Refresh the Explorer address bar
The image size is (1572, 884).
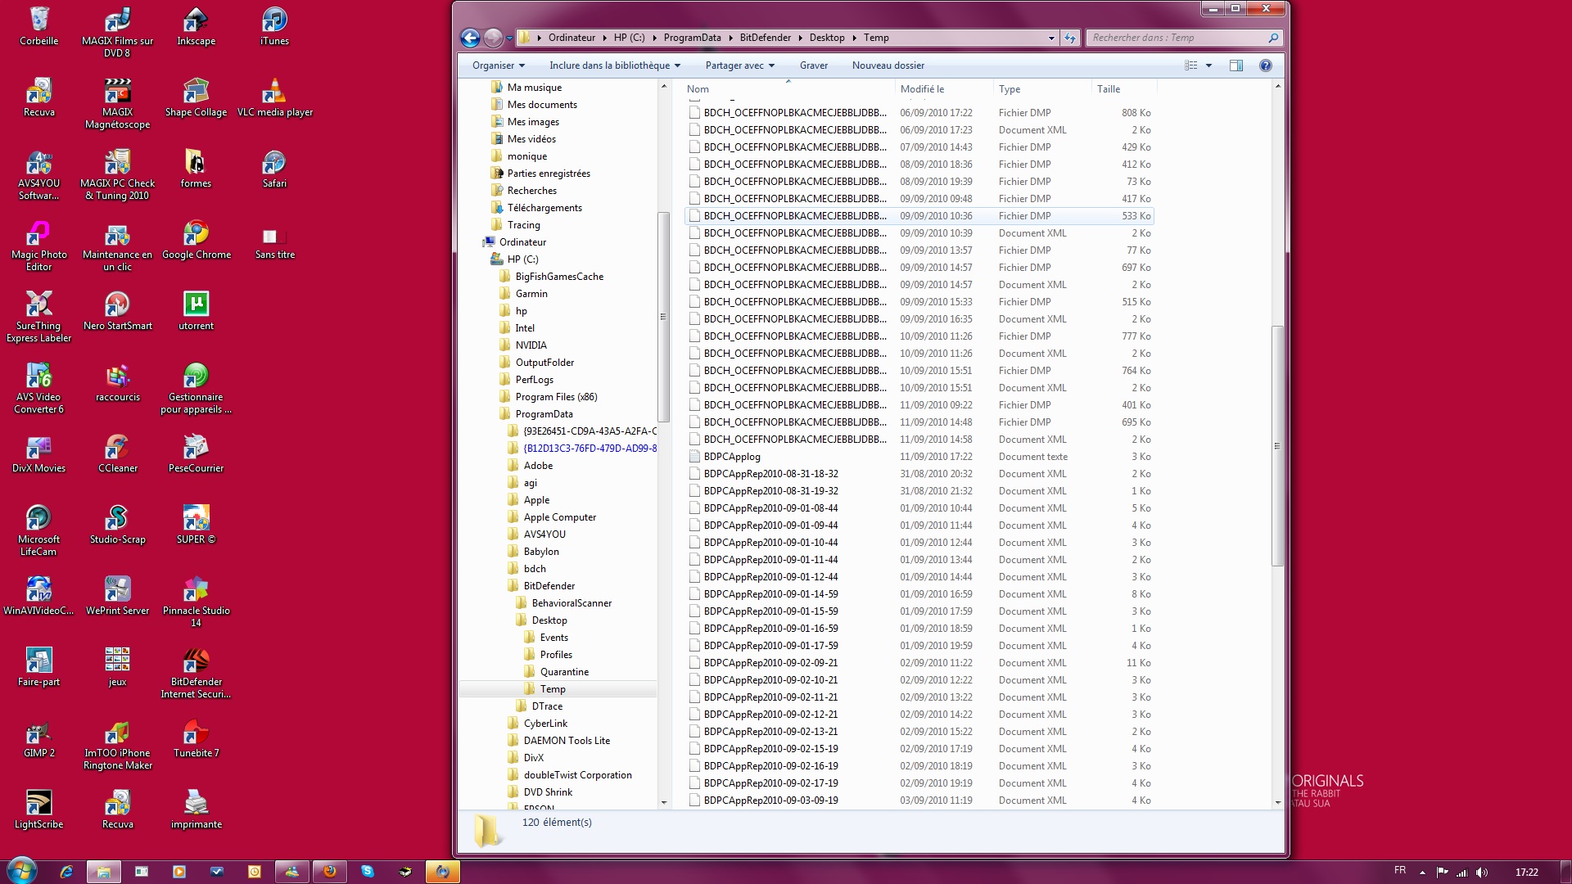pyautogui.click(x=1070, y=38)
